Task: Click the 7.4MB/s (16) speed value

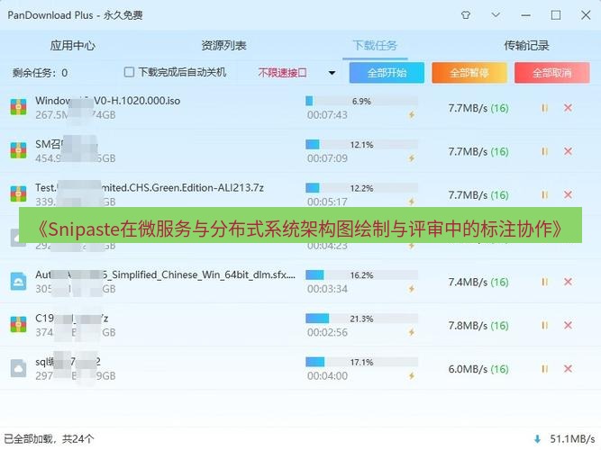Action: [478, 283]
